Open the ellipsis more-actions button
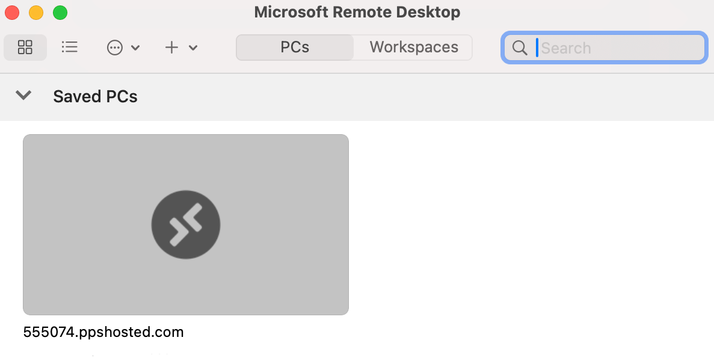714x364 pixels. (115, 48)
